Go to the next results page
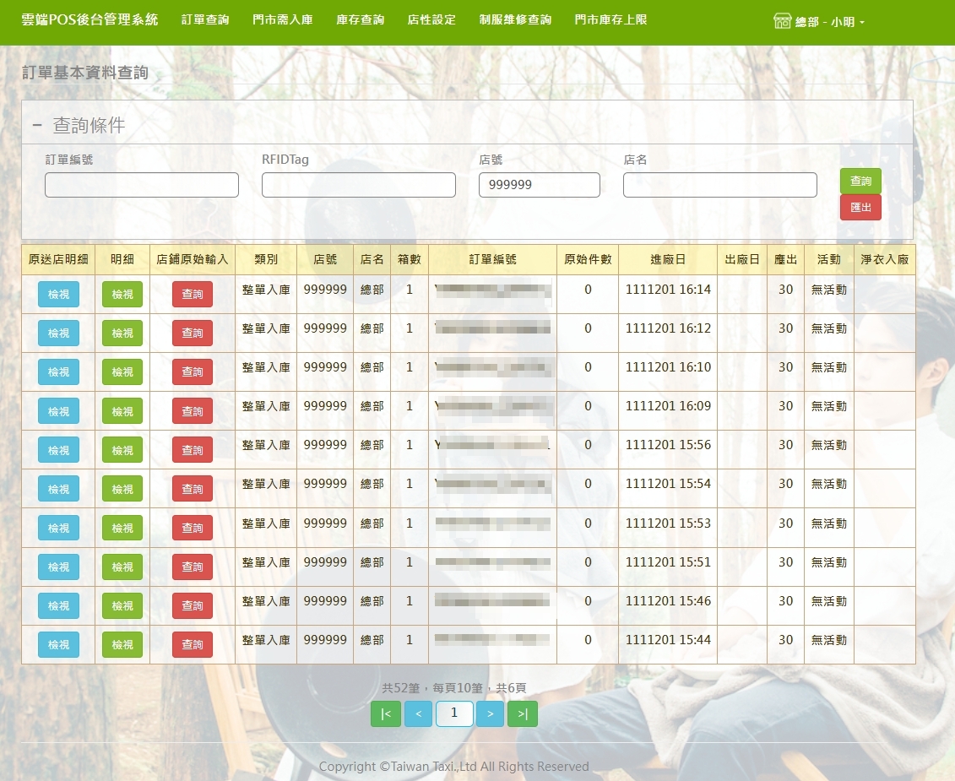Screen dimensions: 955x781 tap(491, 713)
